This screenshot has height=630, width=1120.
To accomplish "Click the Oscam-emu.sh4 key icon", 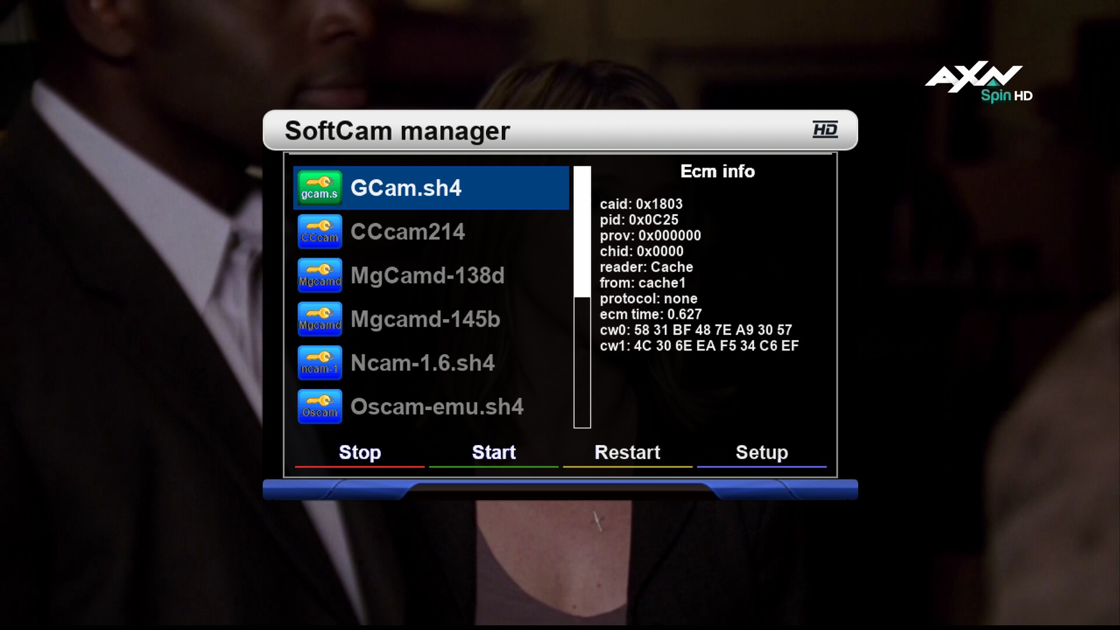I will (320, 407).
